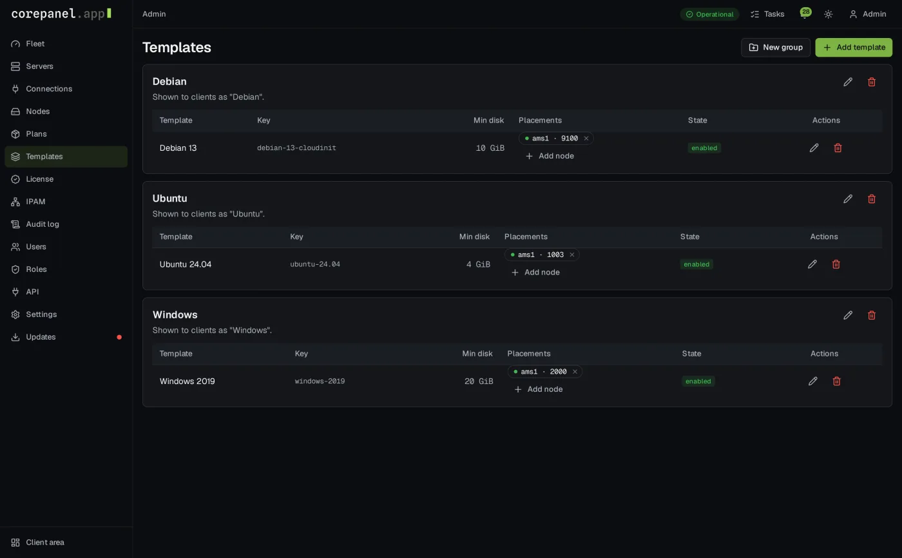Image resolution: width=902 pixels, height=558 pixels.
Task: Delete the Debian 13 template row
Action: (x=838, y=148)
